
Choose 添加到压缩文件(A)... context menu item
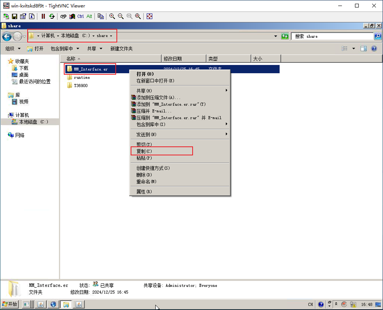pyautogui.click(x=180, y=97)
